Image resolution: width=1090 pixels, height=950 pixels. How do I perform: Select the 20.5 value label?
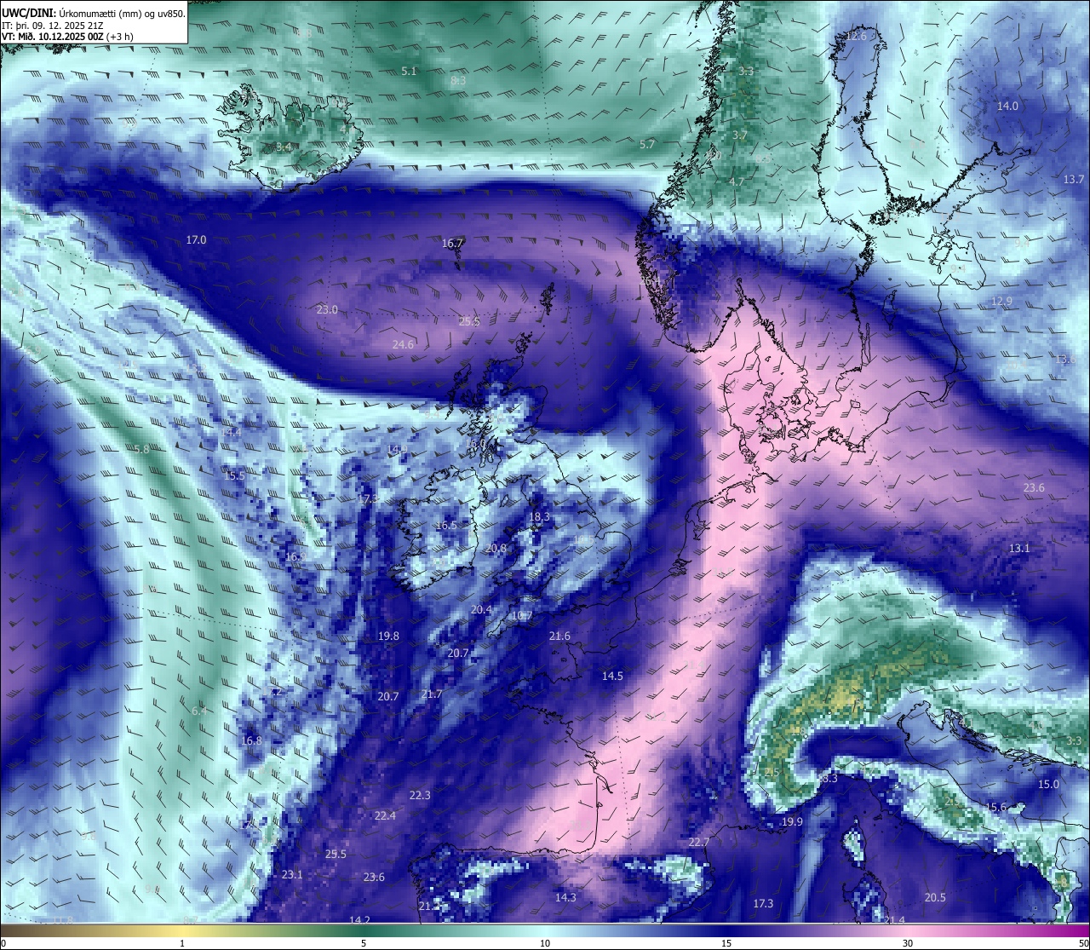click(935, 897)
